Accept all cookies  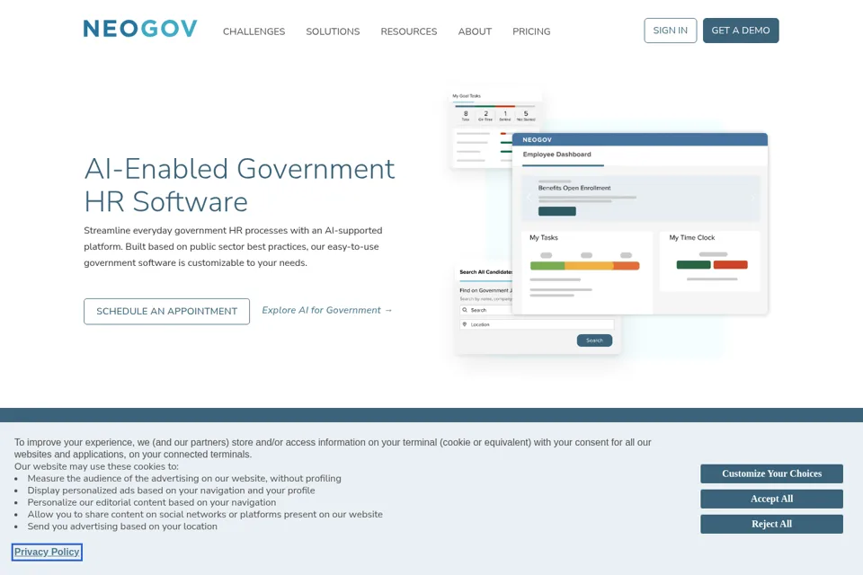771,499
